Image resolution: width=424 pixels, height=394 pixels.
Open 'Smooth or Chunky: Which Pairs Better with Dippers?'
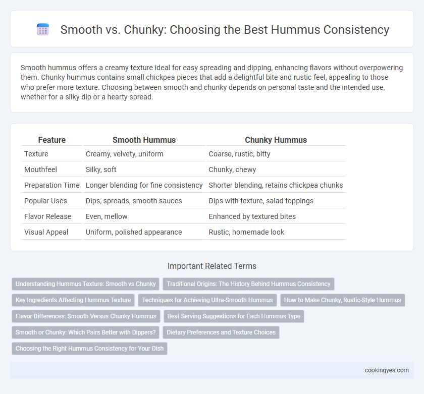pos(85,332)
